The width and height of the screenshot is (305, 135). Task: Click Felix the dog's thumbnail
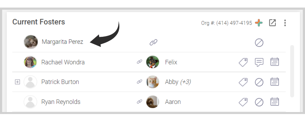(152, 62)
